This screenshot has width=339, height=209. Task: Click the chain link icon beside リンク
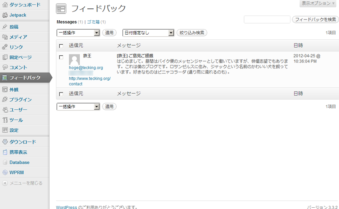point(5,47)
